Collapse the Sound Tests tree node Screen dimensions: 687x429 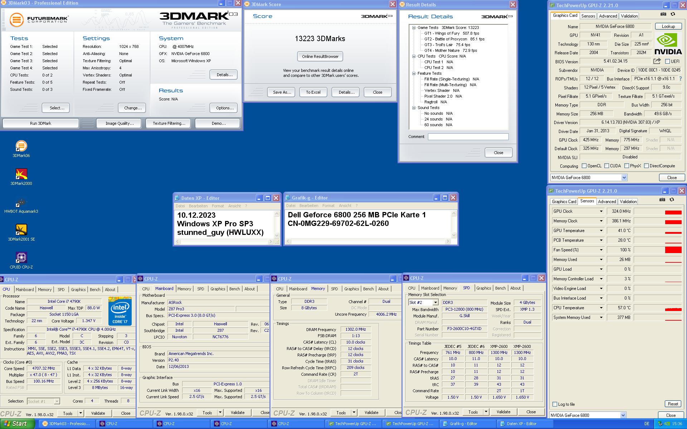(414, 108)
